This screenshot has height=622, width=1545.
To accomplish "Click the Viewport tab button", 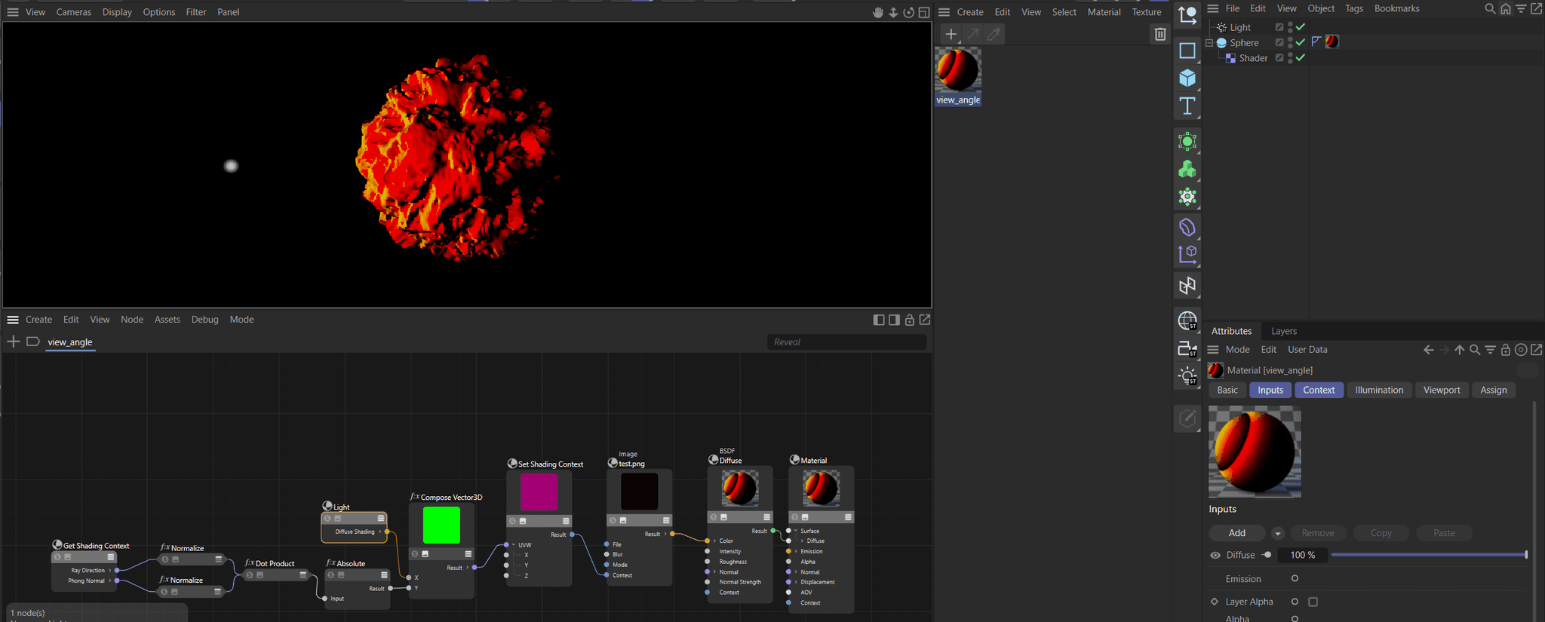I will (1442, 390).
